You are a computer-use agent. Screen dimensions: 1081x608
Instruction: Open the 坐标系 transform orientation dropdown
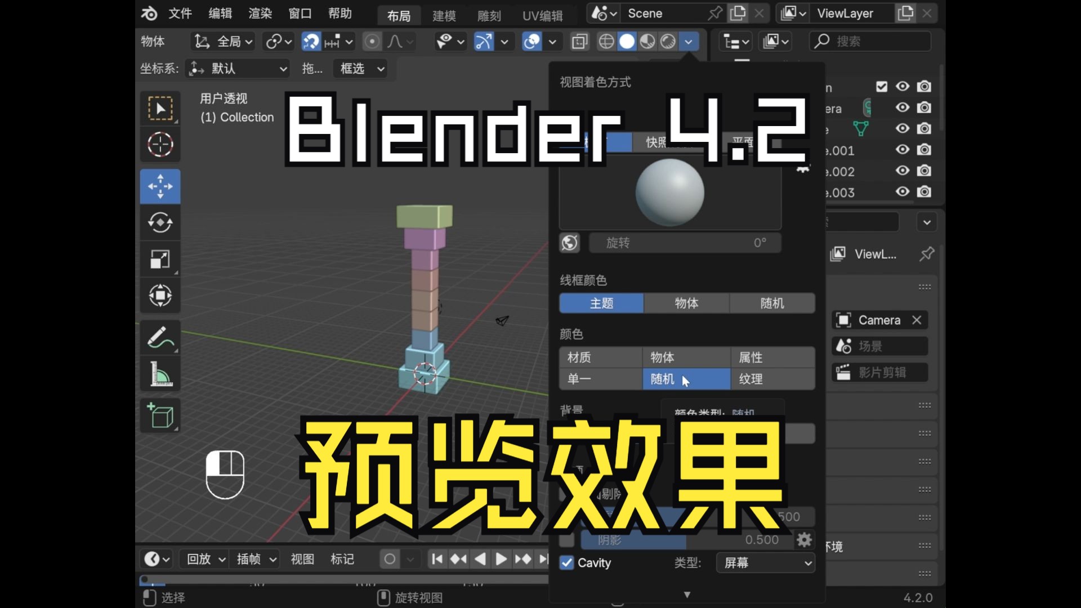(236, 68)
